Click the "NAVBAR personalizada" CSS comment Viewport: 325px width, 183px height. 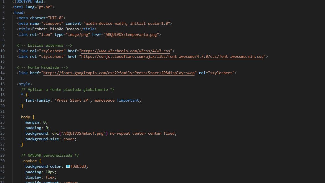pos(50,155)
